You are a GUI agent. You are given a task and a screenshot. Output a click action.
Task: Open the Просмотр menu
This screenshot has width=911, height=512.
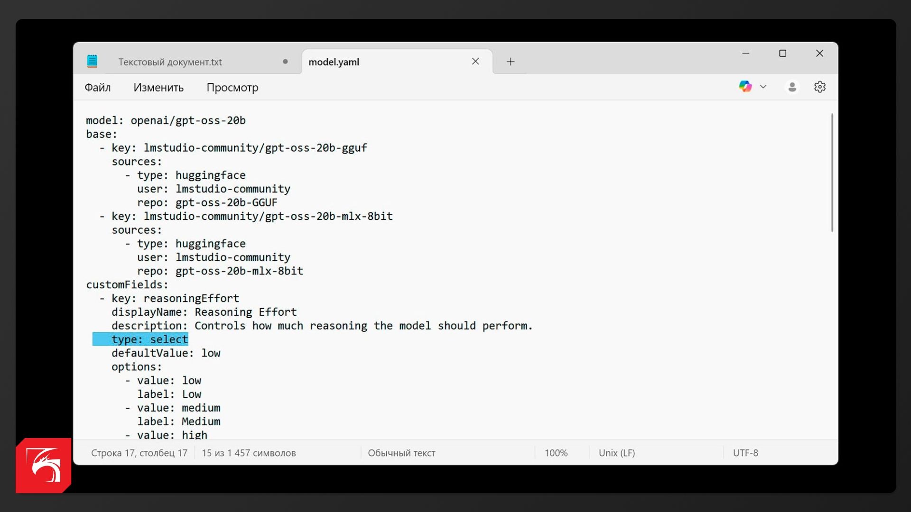(x=232, y=88)
